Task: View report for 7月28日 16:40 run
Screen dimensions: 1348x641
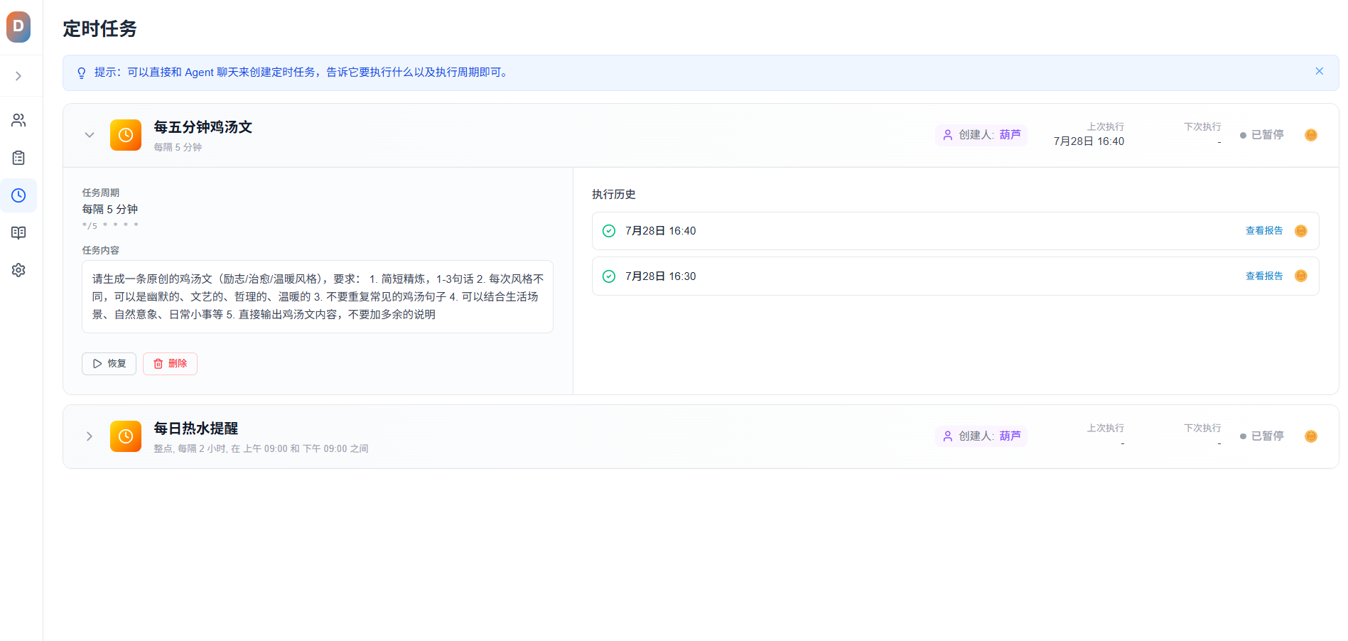Action: (1264, 231)
